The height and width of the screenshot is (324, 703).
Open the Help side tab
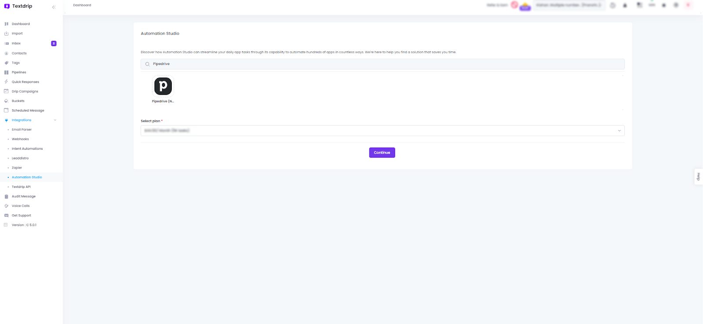click(698, 176)
